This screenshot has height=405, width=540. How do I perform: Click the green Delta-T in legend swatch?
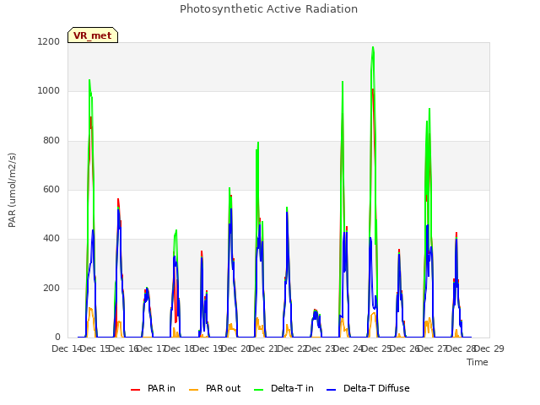coord(259,390)
